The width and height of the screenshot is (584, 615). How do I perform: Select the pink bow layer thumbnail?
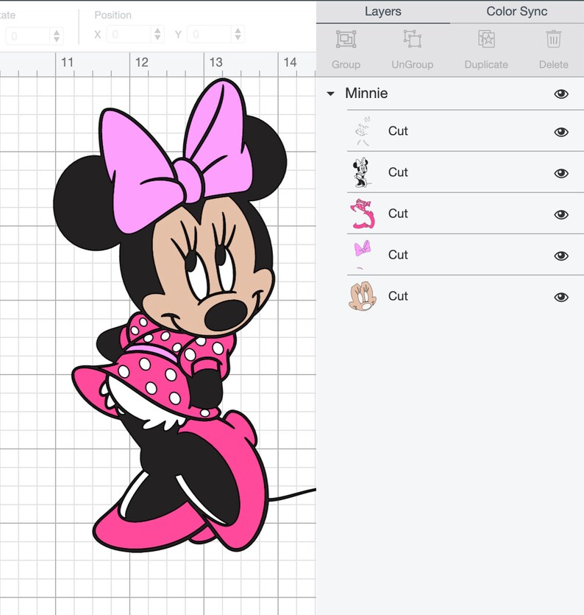(363, 255)
